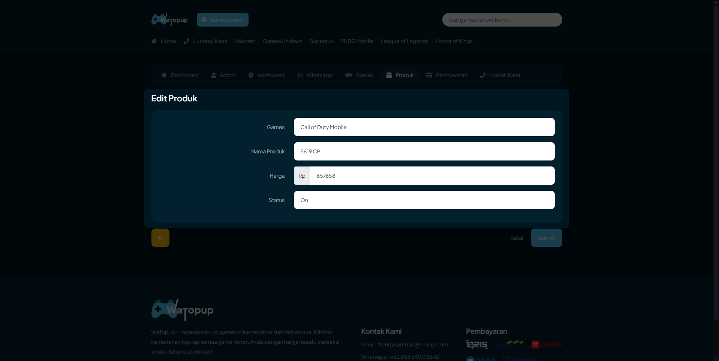Click the Administrator button
The height and width of the screenshot is (361, 719).
(223, 20)
